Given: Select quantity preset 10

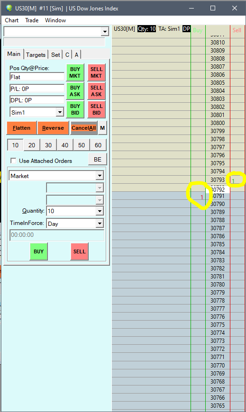Looking at the screenshot, I should click(15, 145).
